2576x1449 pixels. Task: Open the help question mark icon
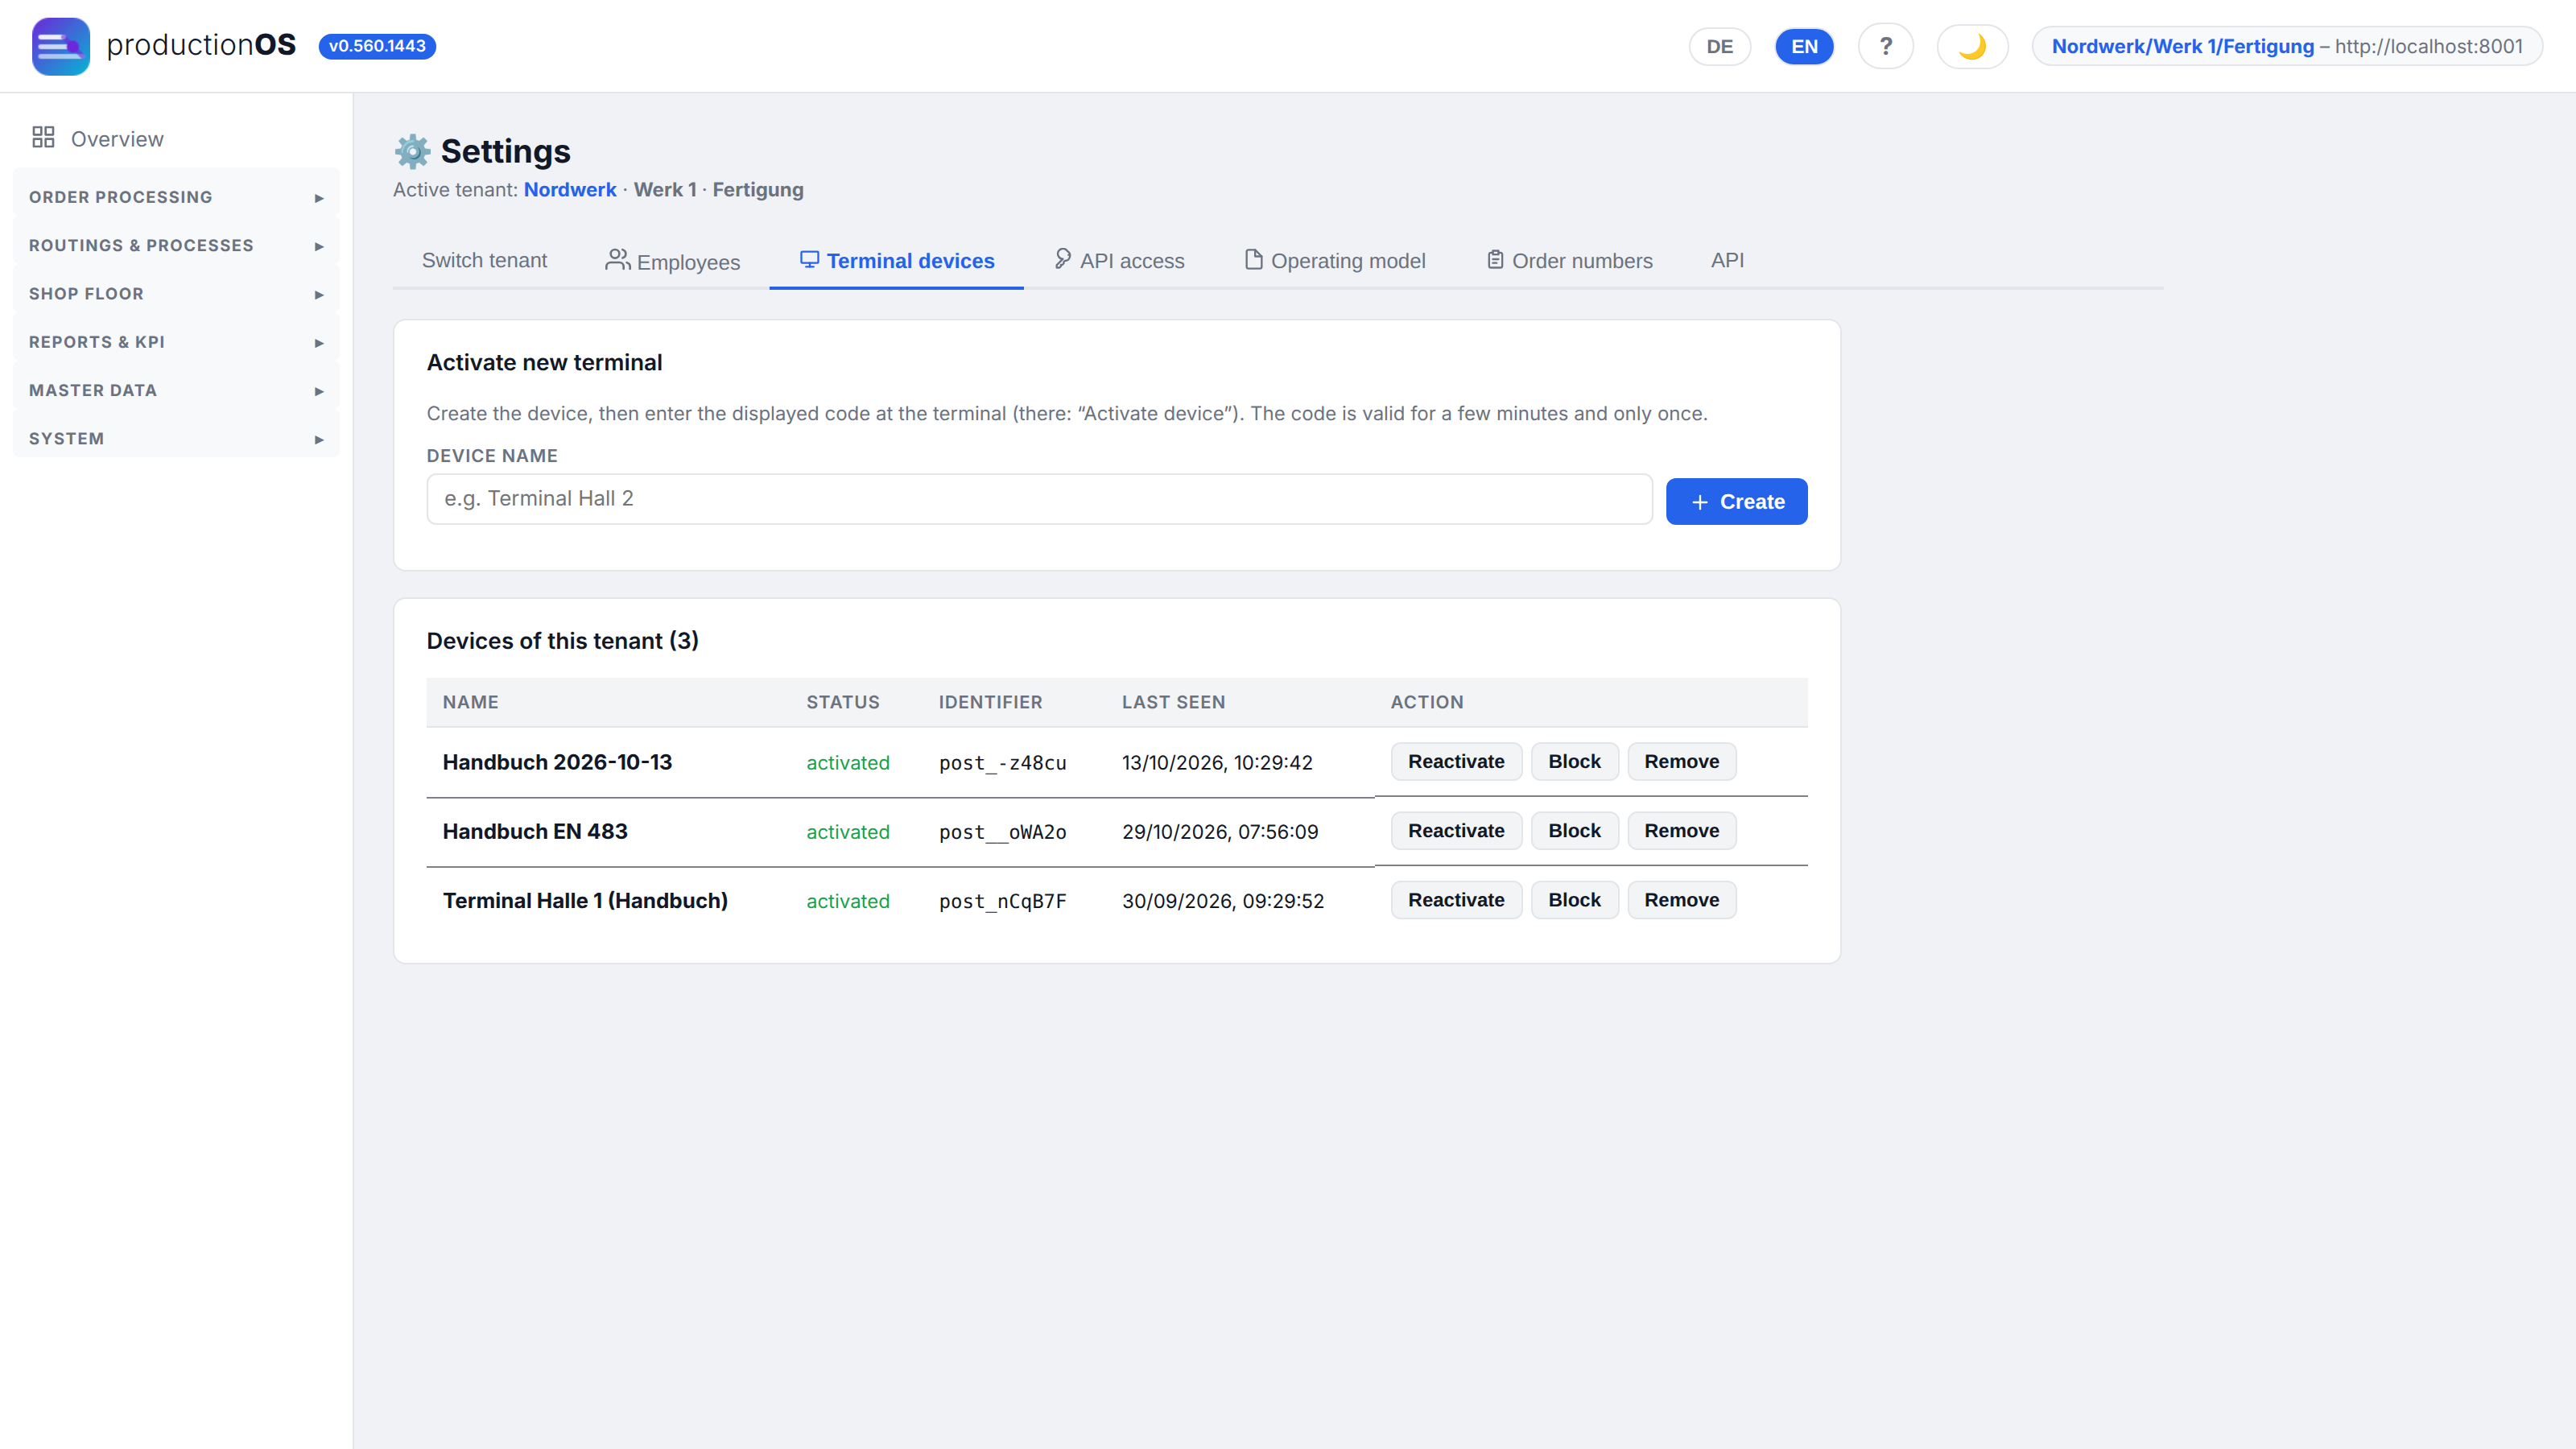click(1885, 46)
